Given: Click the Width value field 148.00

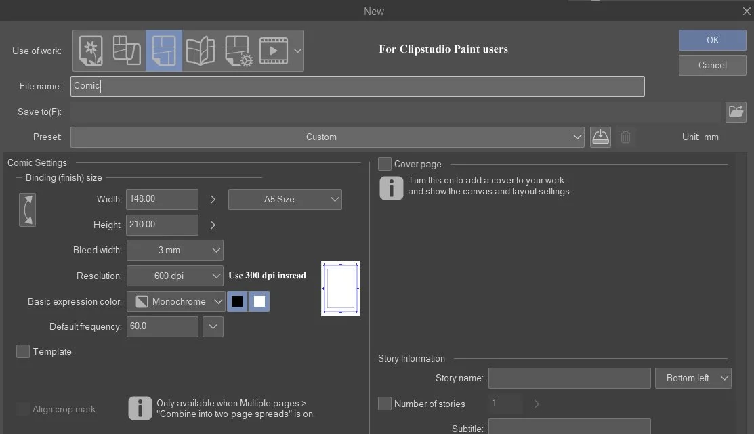Looking at the screenshot, I should tap(162, 199).
